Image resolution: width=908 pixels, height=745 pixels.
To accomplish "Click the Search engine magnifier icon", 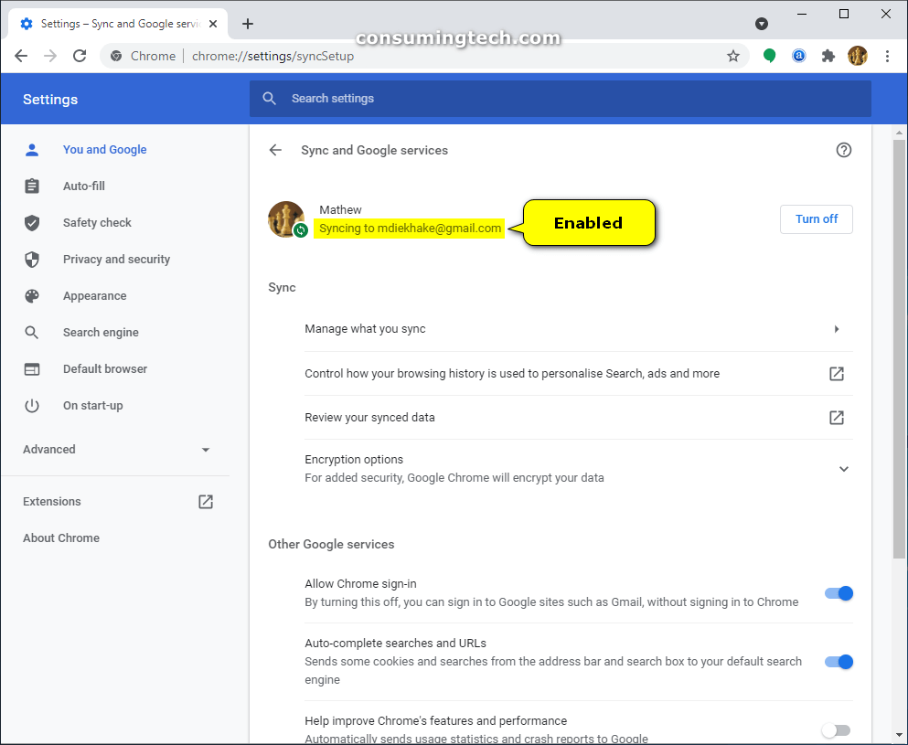I will (x=32, y=332).
